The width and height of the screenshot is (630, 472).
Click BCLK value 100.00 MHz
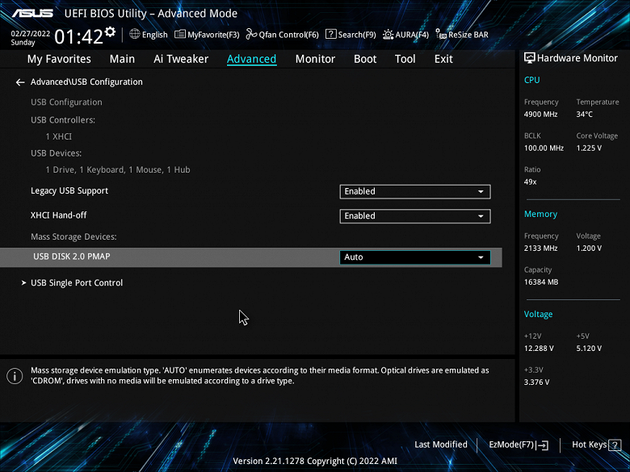[x=544, y=148]
